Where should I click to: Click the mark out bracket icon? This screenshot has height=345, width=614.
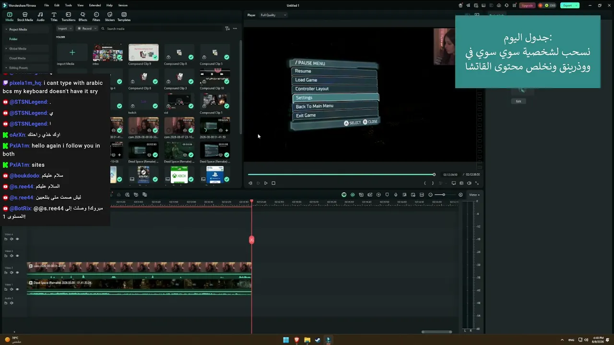tap(433, 183)
